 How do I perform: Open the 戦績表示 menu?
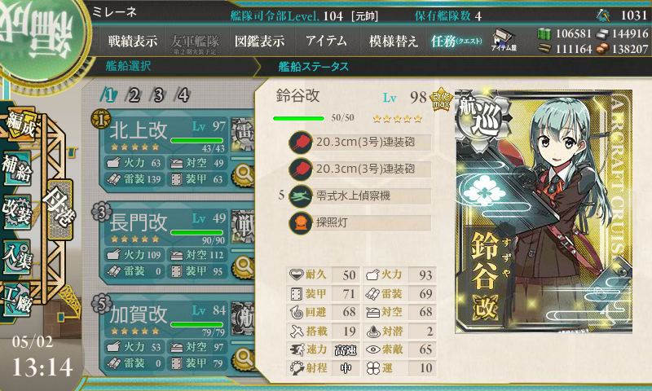coord(132,41)
